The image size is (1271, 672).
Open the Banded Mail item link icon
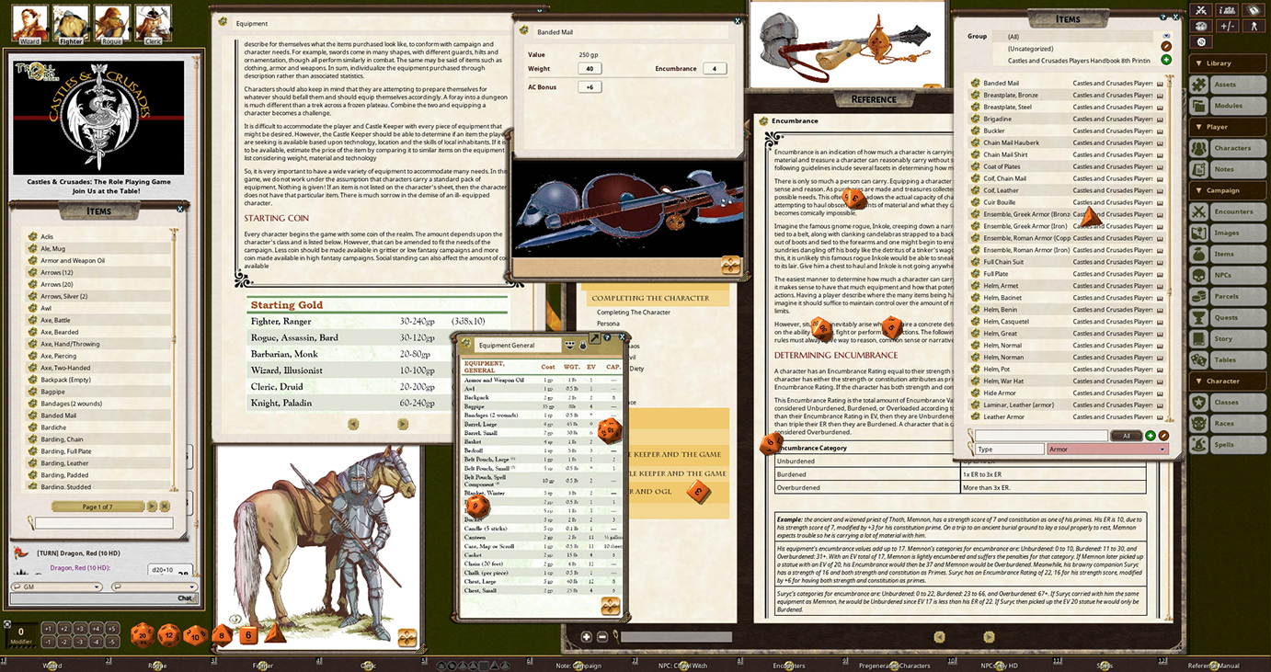[975, 83]
